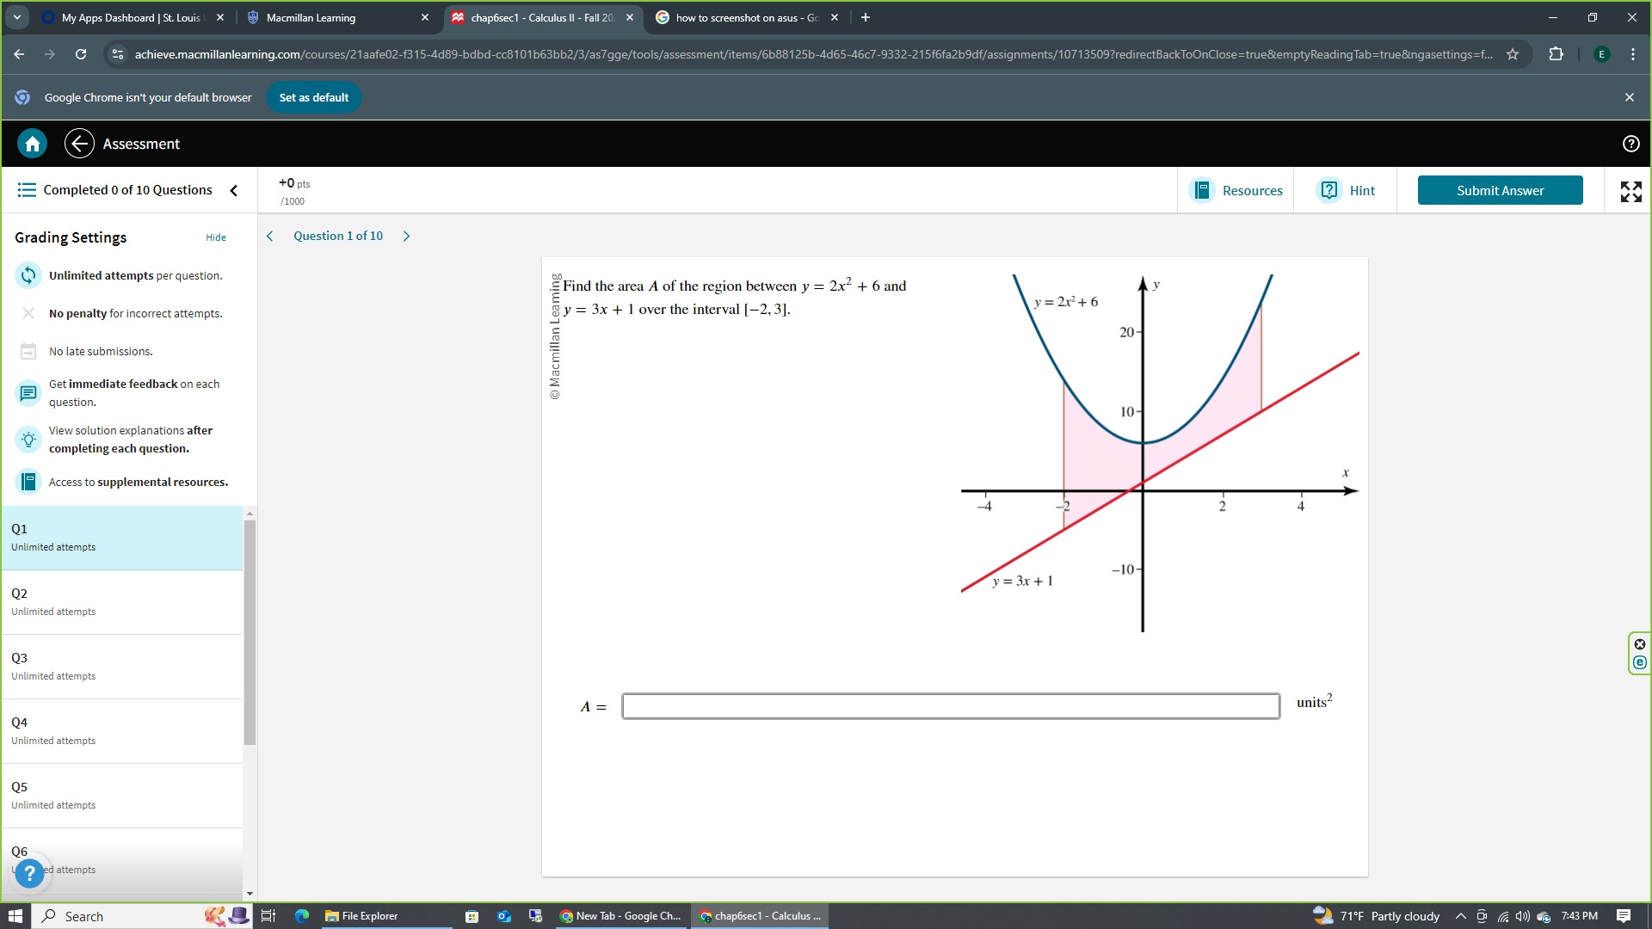1652x929 pixels.
Task: Open Chrome three-dot menu
Action: (1633, 54)
